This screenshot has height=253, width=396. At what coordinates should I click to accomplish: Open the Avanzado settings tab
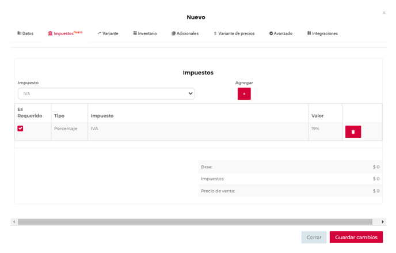[x=281, y=33]
